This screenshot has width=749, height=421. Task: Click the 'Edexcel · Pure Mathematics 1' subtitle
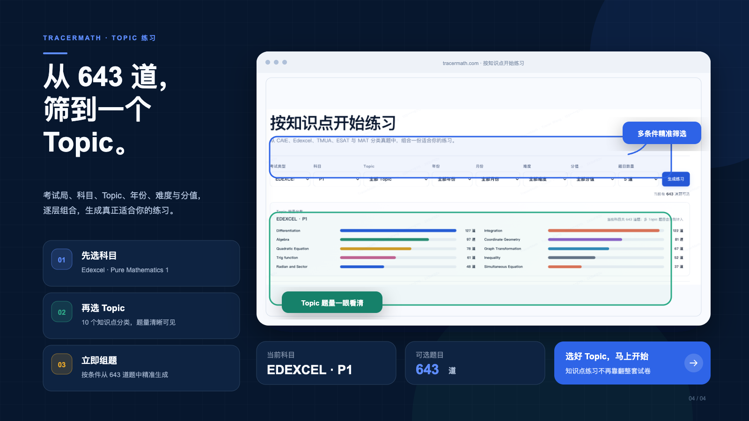pyautogui.click(x=125, y=270)
